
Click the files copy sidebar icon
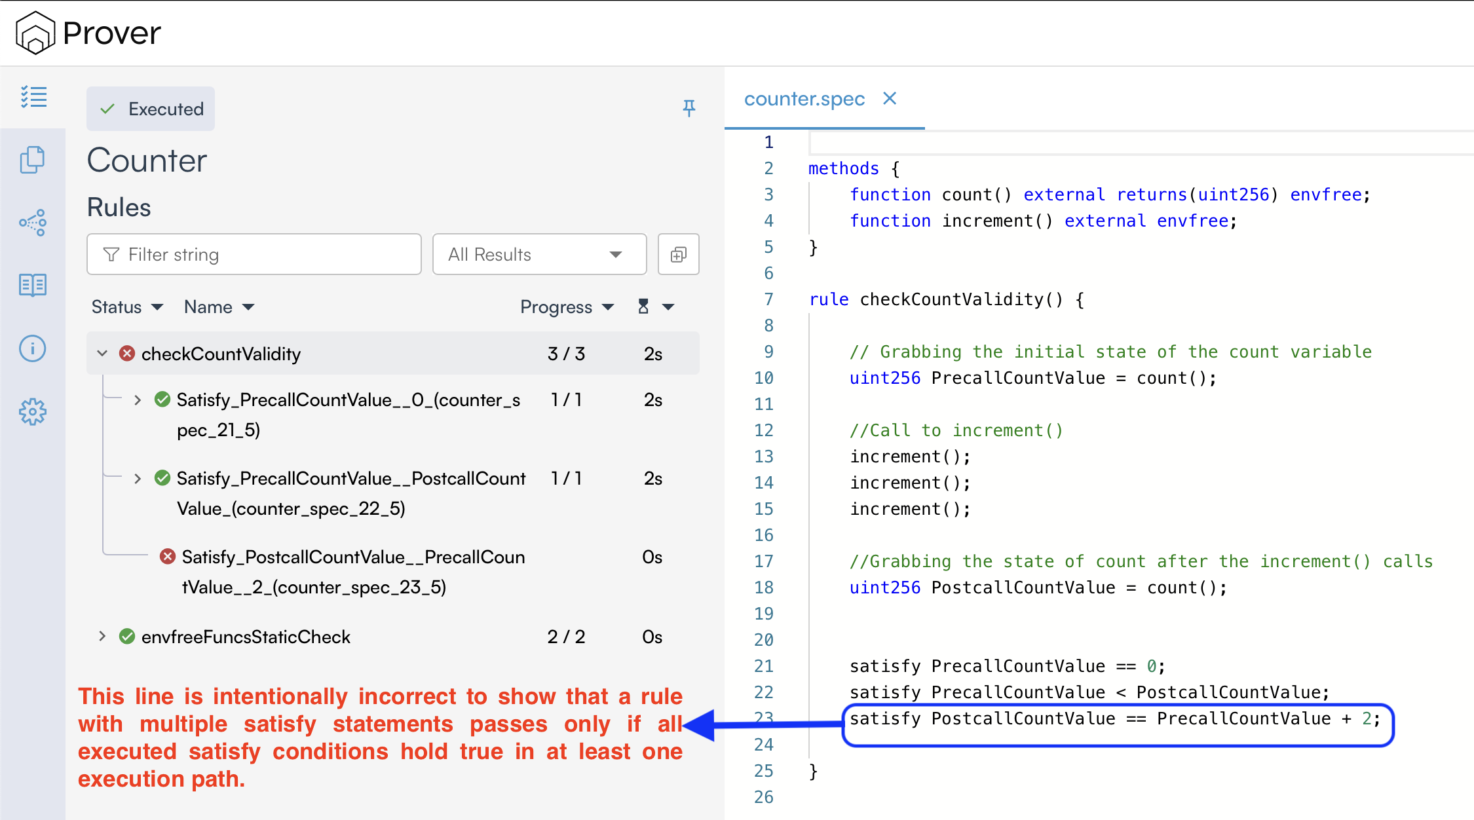click(x=32, y=160)
